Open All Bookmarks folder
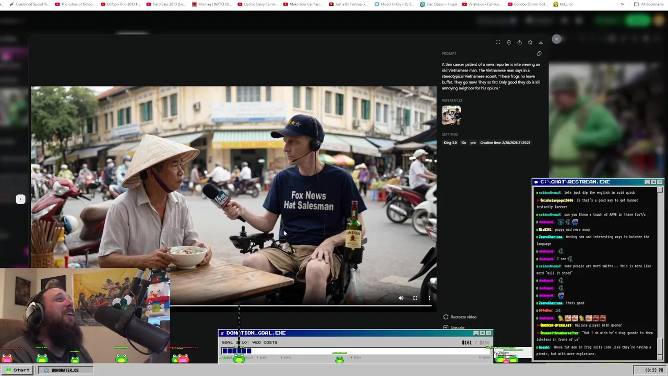The image size is (668, 376). [x=649, y=4]
